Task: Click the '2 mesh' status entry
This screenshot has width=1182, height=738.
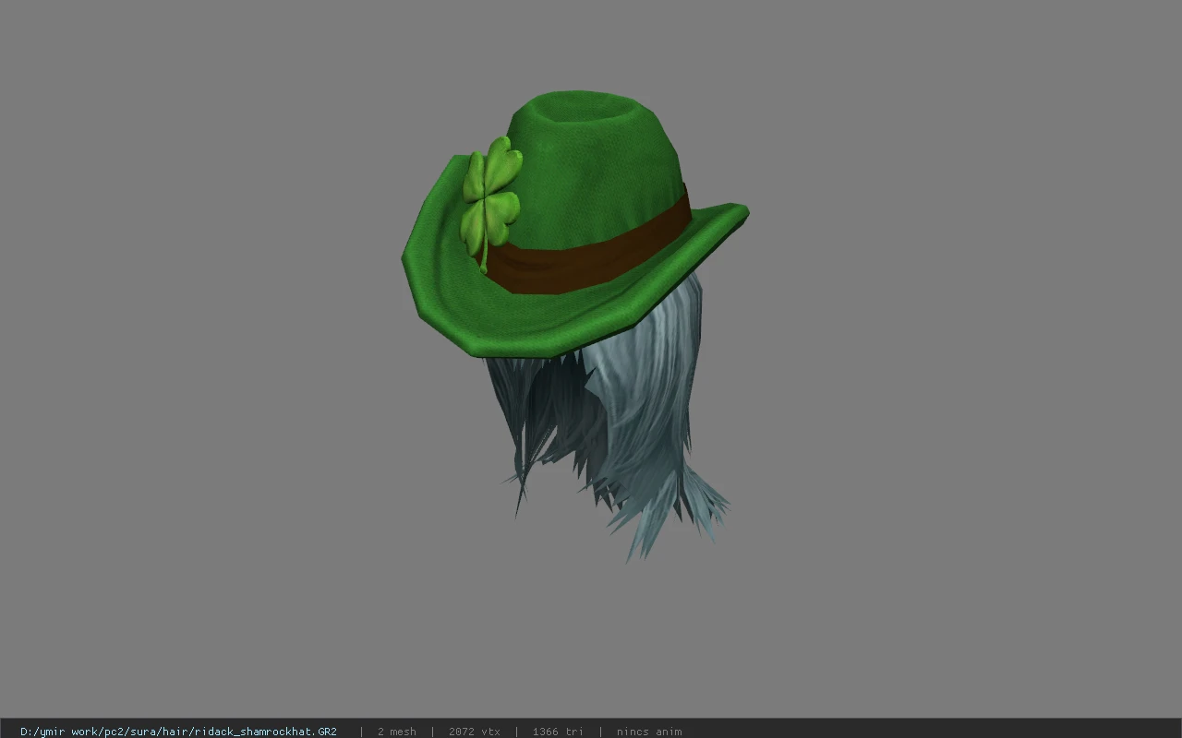Action: [397, 732]
